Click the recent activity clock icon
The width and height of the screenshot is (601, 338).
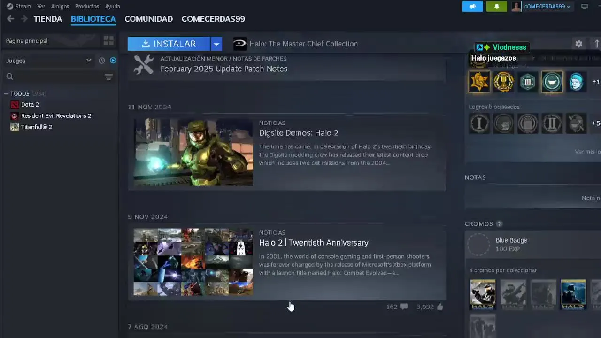pyautogui.click(x=102, y=61)
